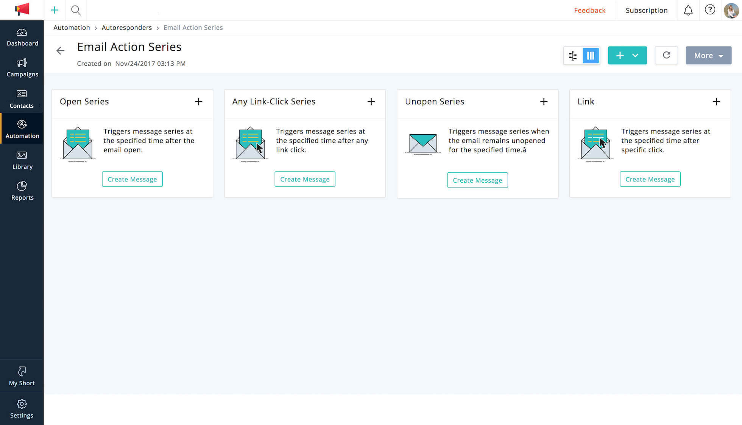The width and height of the screenshot is (742, 425).
Task: Open the teal add button dropdown arrow
Action: (635, 56)
